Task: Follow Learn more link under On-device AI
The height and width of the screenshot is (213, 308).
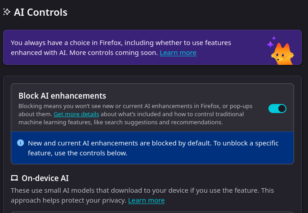Action: (x=146, y=200)
